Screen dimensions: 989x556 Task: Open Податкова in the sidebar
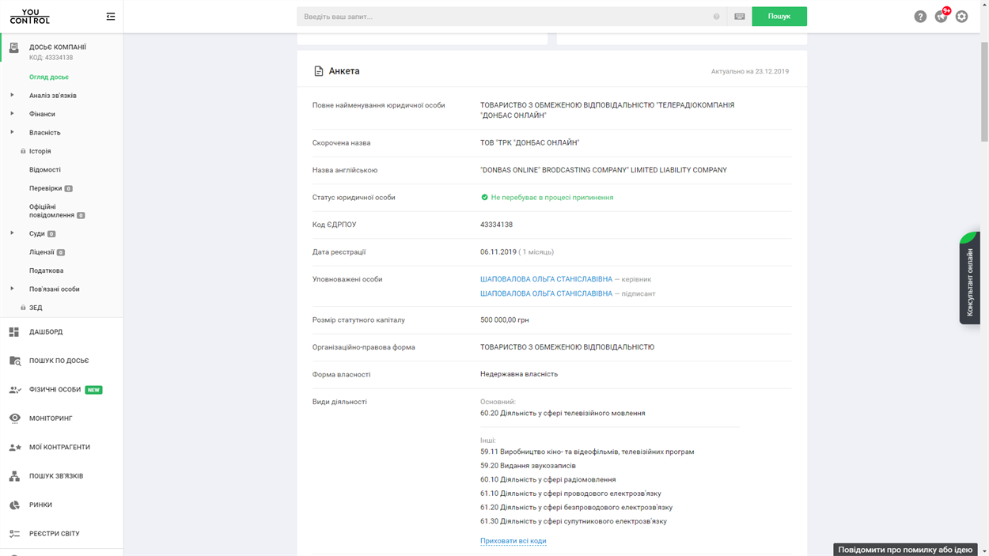tap(47, 270)
